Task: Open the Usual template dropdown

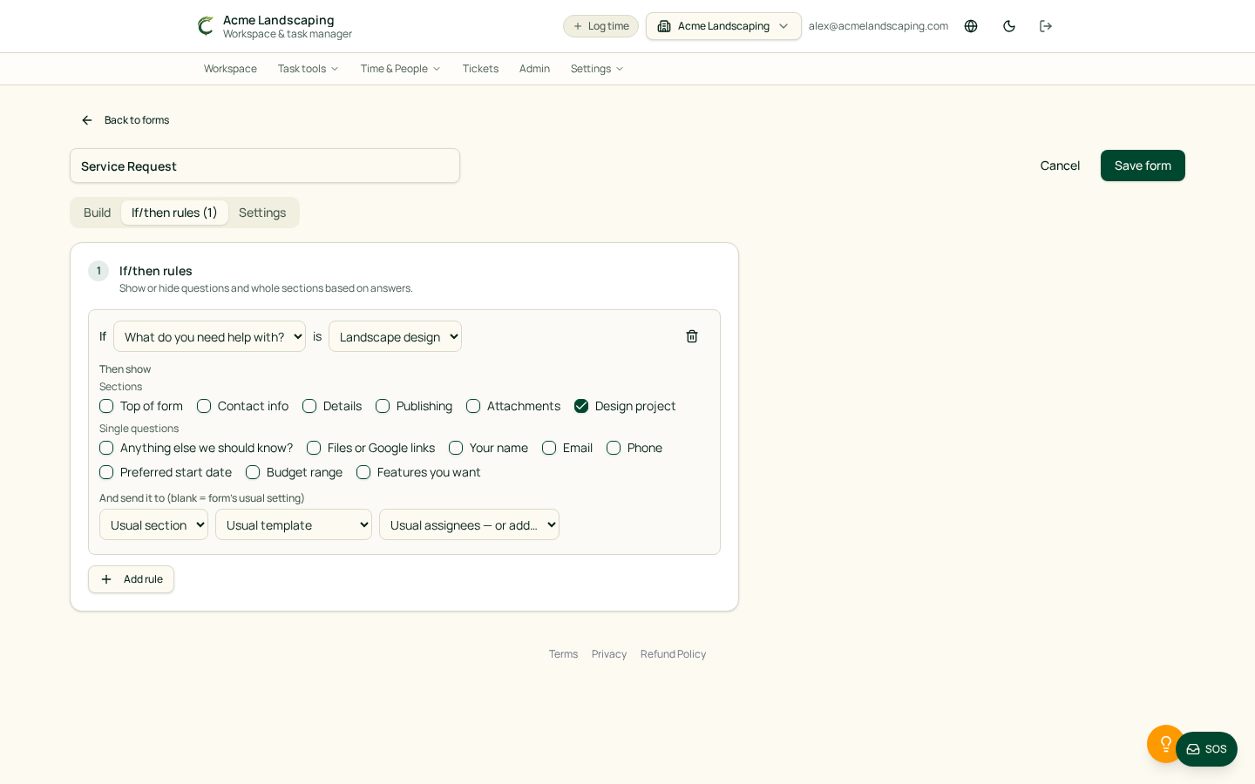Action: (294, 524)
